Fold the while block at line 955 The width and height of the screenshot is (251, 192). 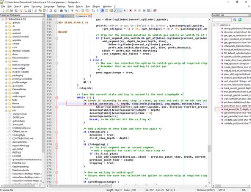(57, 98)
